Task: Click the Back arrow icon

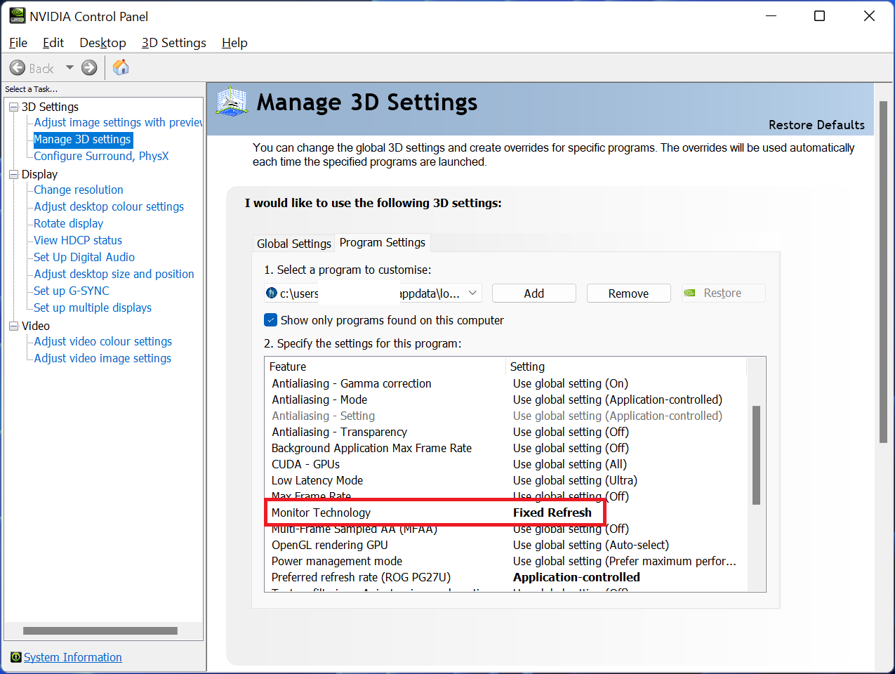Action: click(x=18, y=67)
